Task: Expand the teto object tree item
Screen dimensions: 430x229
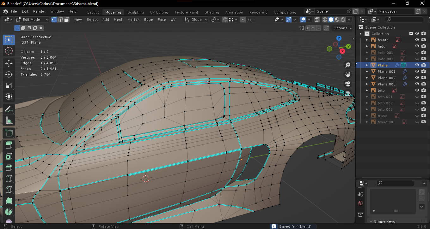Action: 367,91
